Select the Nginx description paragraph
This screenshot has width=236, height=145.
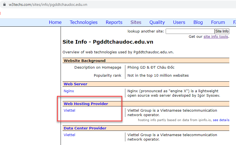coord(174,93)
